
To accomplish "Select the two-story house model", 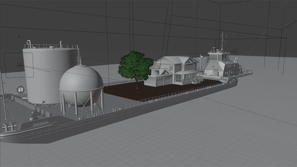I will coord(174,71).
